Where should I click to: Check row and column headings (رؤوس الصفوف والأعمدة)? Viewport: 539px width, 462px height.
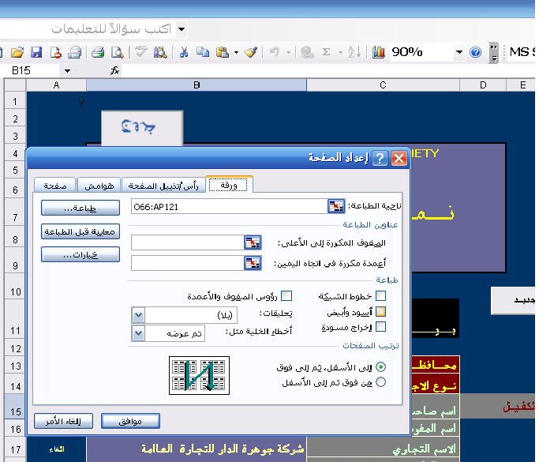(286, 296)
